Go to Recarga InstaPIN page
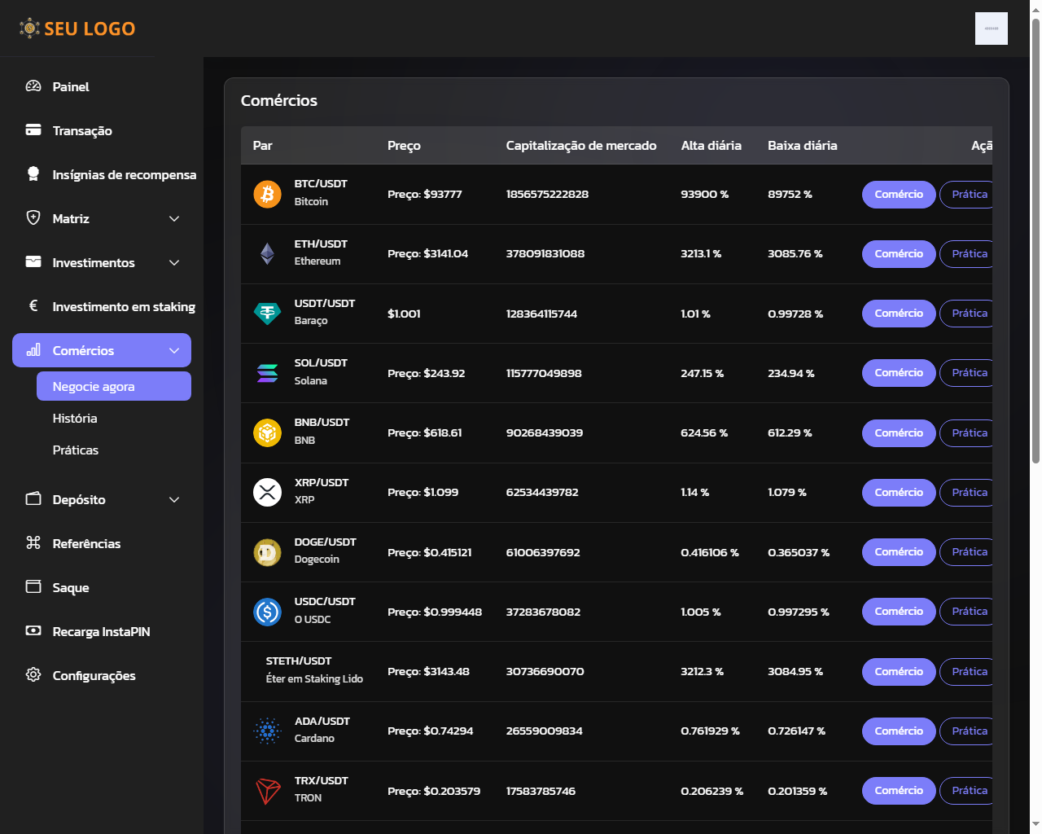This screenshot has width=1042, height=834. coord(101,631)
